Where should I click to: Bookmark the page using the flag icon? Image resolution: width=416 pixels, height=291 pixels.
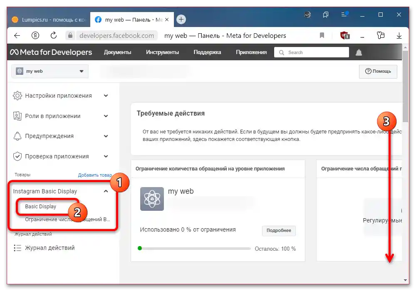[x=322, y=35]
